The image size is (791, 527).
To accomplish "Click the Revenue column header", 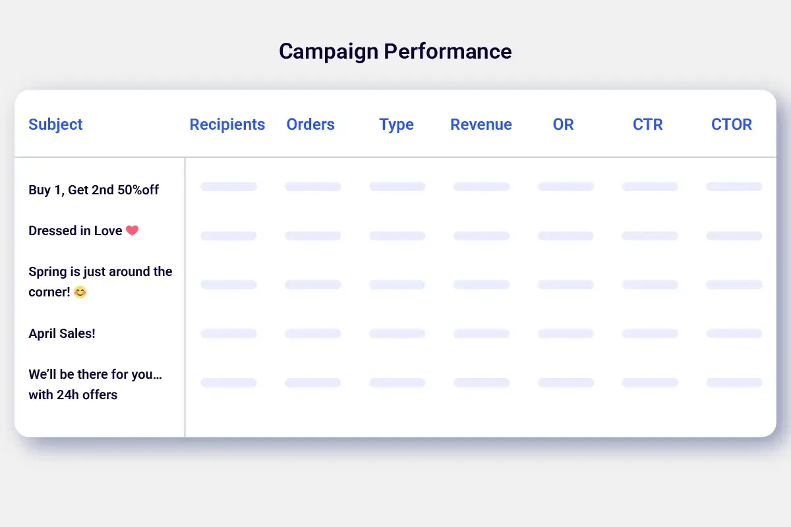I will 481,125.
